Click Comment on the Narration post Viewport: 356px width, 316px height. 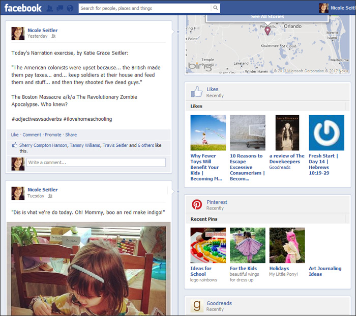pyautogui.click(x=32, y=135)
